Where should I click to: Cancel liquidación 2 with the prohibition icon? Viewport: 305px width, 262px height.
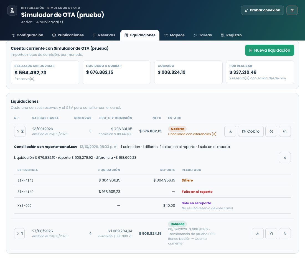pos(271,131)
